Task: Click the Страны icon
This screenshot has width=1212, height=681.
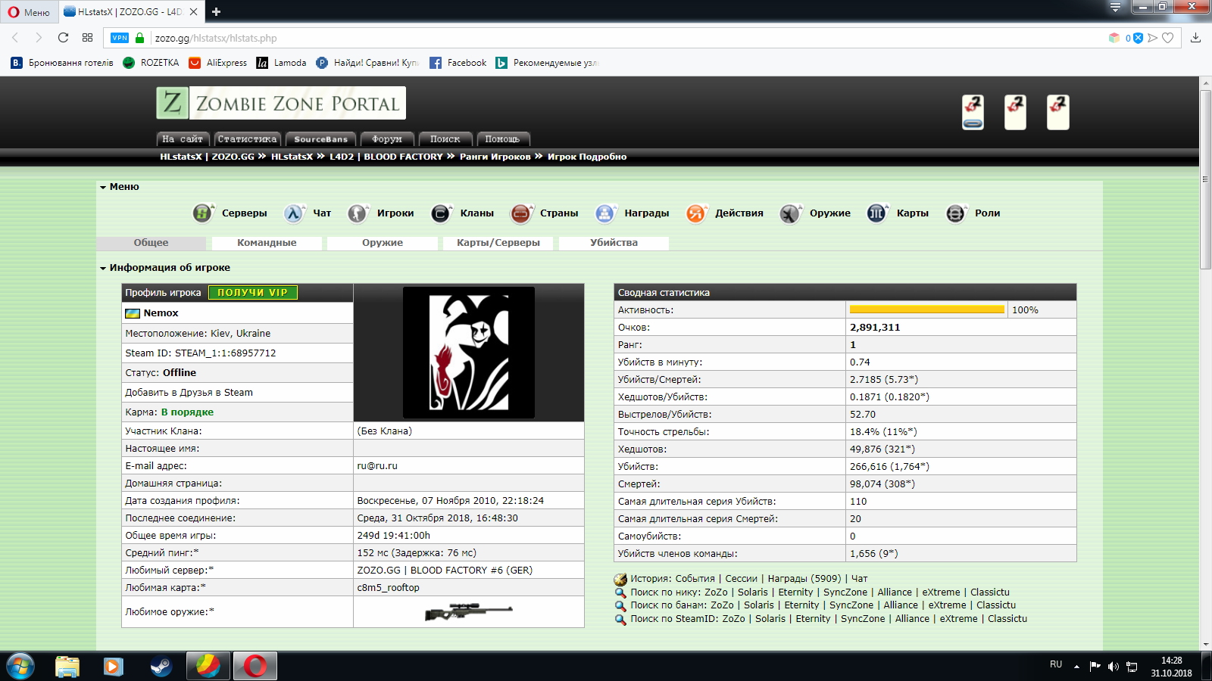Action: pyautogui.click(x=520, y=213)
